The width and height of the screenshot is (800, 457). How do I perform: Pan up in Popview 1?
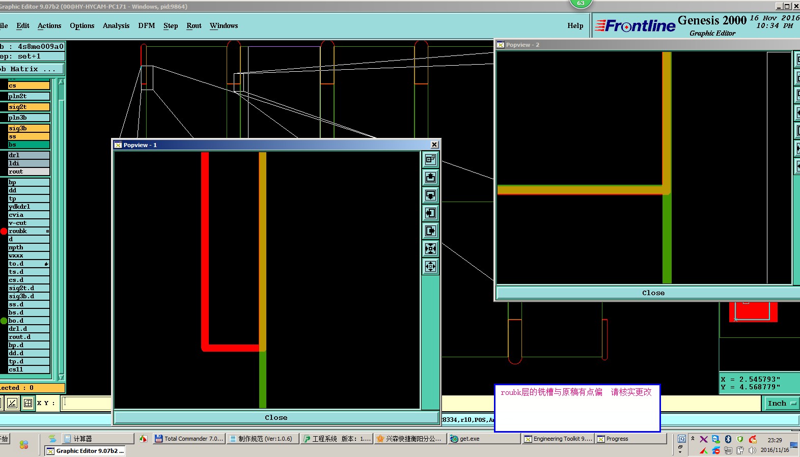pos(430,178)
